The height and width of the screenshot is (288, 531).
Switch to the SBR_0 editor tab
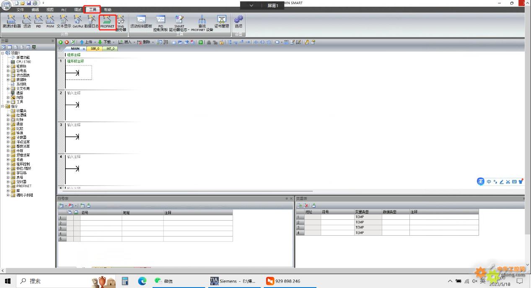(x=95, y=49)
